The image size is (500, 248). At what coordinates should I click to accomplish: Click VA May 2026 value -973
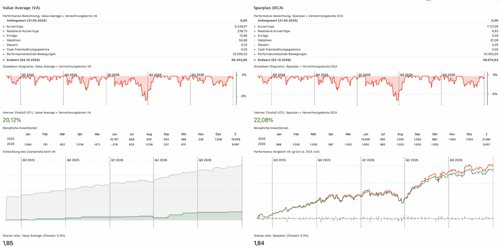(96, 144)
